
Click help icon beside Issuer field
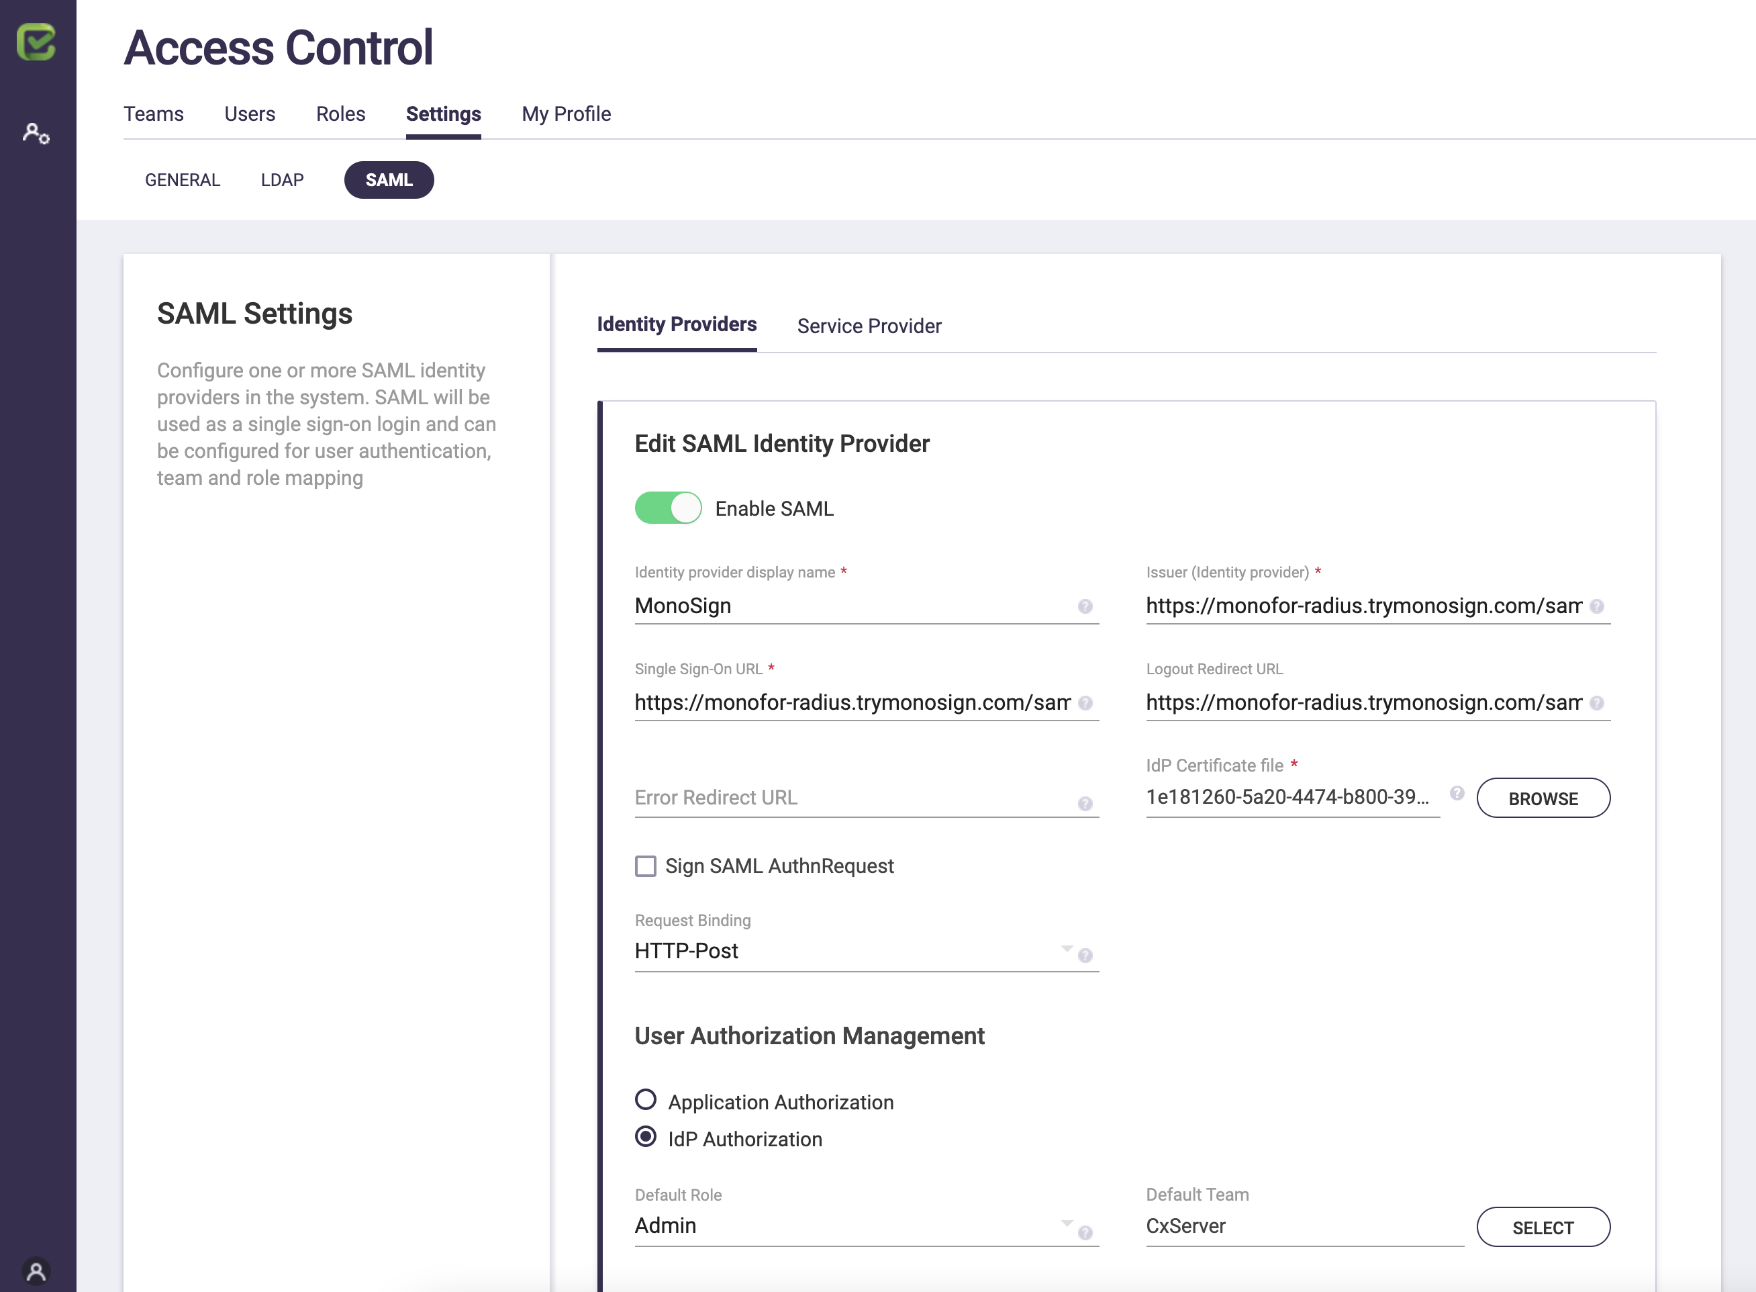(x=1596, y=606)
